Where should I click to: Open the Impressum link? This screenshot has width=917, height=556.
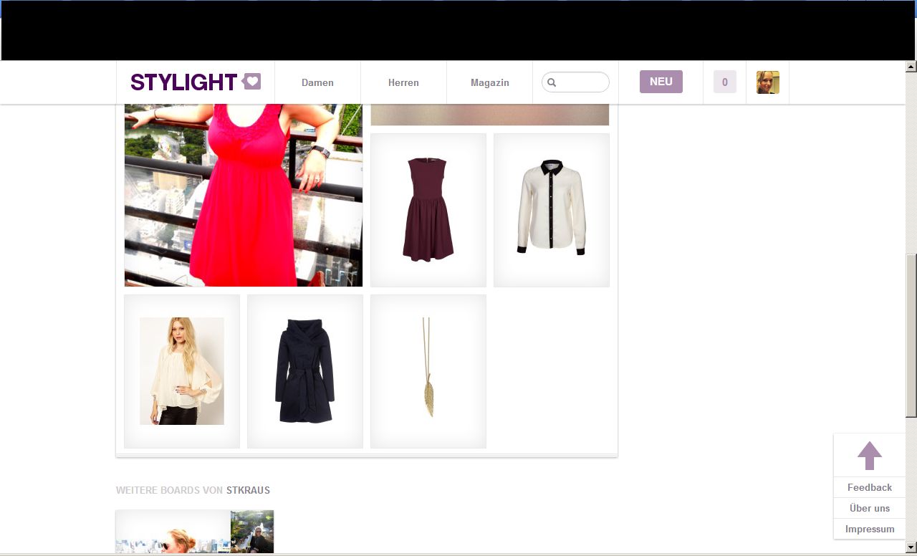click(x=870, y=529)
